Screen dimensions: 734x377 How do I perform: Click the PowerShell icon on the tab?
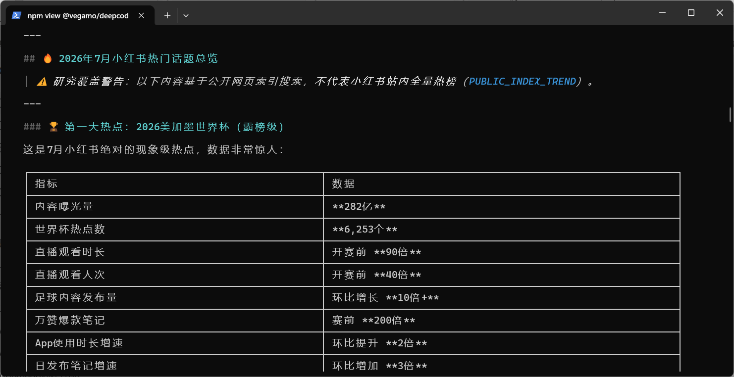coord(16,15)
